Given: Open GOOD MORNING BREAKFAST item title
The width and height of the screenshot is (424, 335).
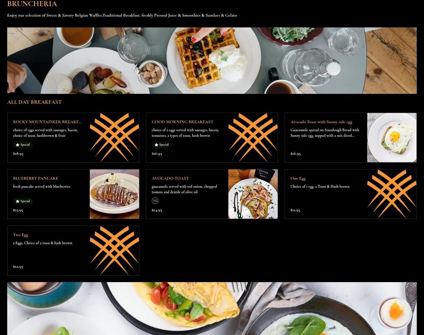Looking at the screenshot, I should click(x=183, y=122).
